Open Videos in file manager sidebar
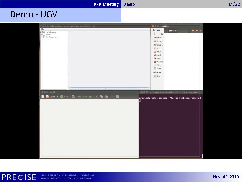Image resolution: width=242 pixels, height=182 pixels. pos(158,62)
